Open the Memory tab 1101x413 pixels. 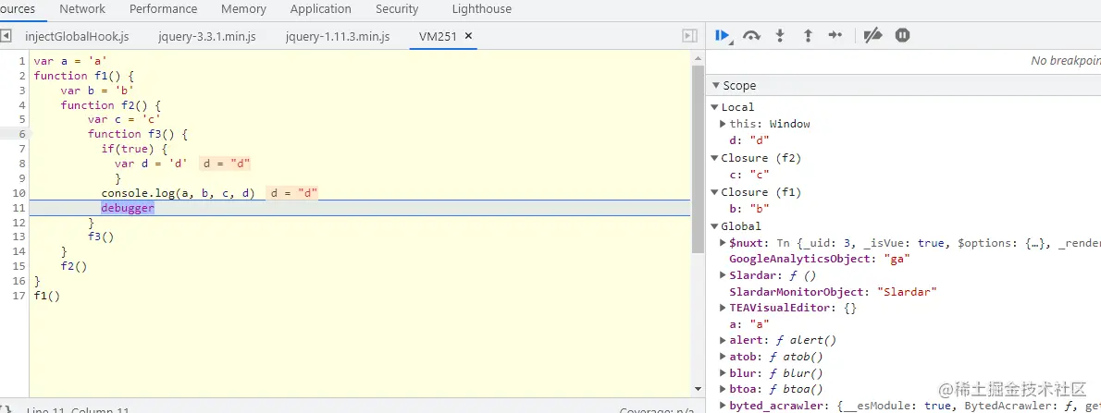243,9
